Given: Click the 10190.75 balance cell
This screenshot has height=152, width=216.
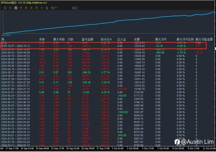Looking at the screenshot, I should 139,89.
